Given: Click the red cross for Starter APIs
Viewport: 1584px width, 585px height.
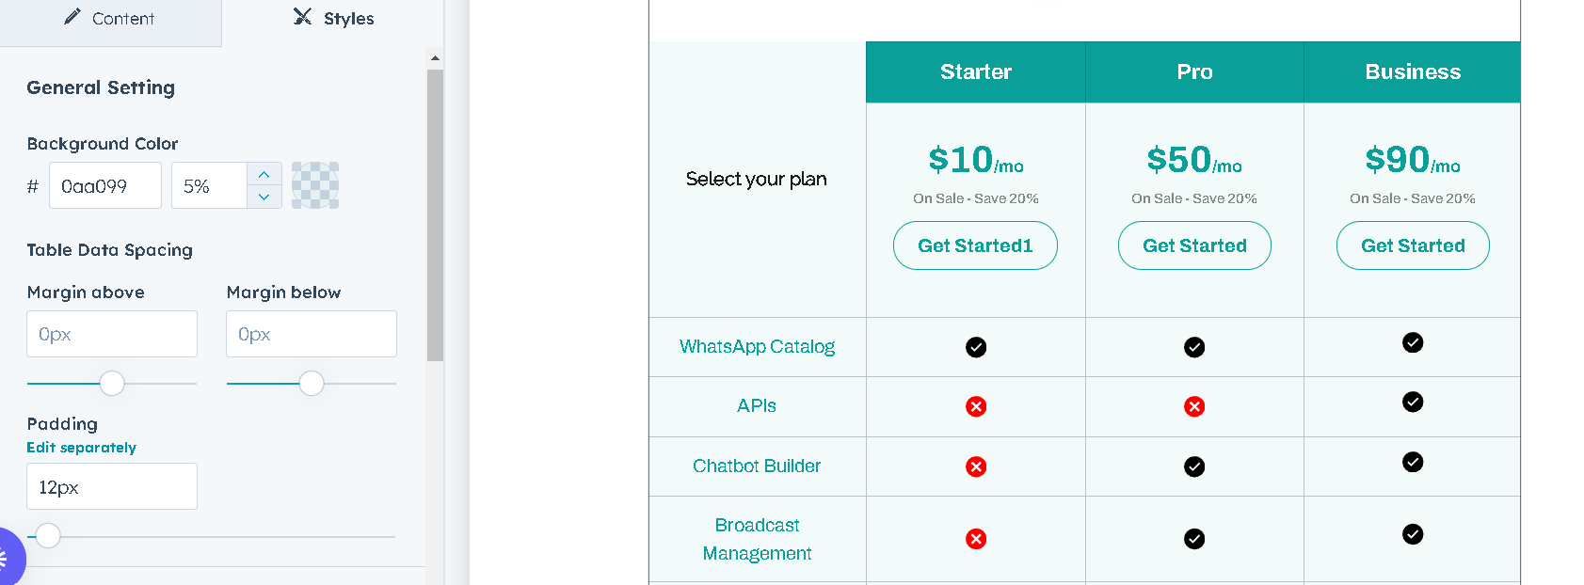Looking at the screenshot, I should (x=976, y=406).
